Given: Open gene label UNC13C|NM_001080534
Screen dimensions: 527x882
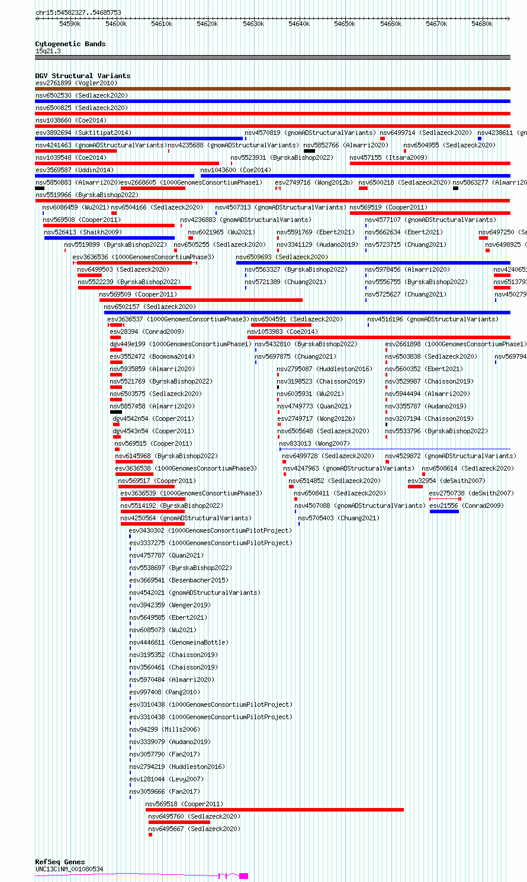Looking at the screenshot, I should (x=69, y=869).
